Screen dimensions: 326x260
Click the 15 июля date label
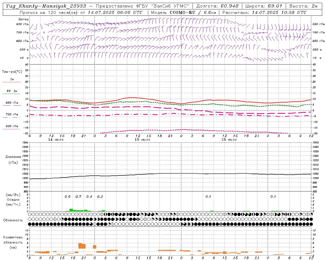pyautogui.click(x=142, y=140)
